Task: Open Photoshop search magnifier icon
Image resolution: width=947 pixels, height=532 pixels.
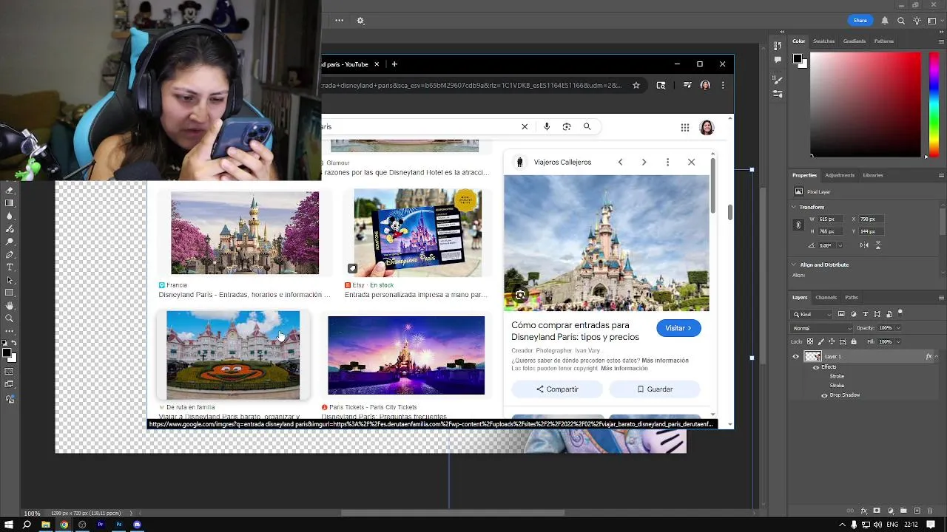Action: click(x=900, y=21)
